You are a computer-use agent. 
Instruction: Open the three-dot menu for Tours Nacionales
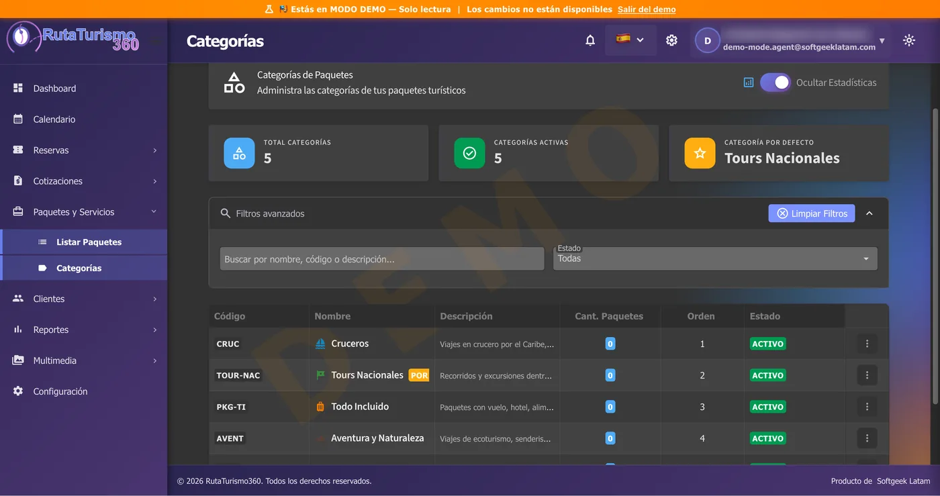point(867,375)
